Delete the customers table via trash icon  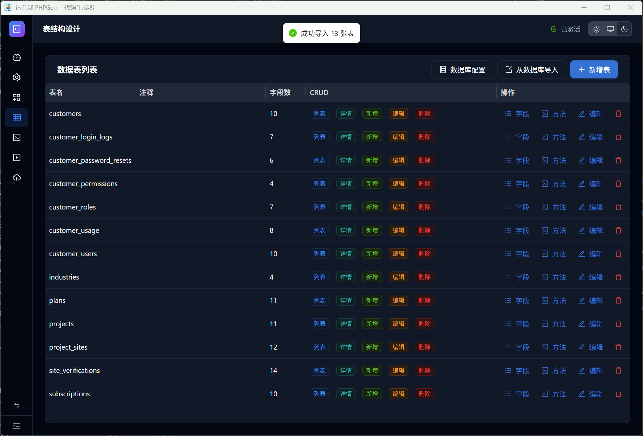pyautogui.click(x=618, y=114)
